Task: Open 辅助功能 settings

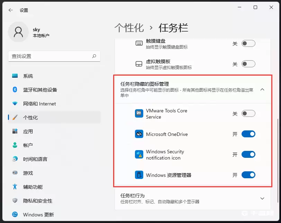Action: point(54,187)
